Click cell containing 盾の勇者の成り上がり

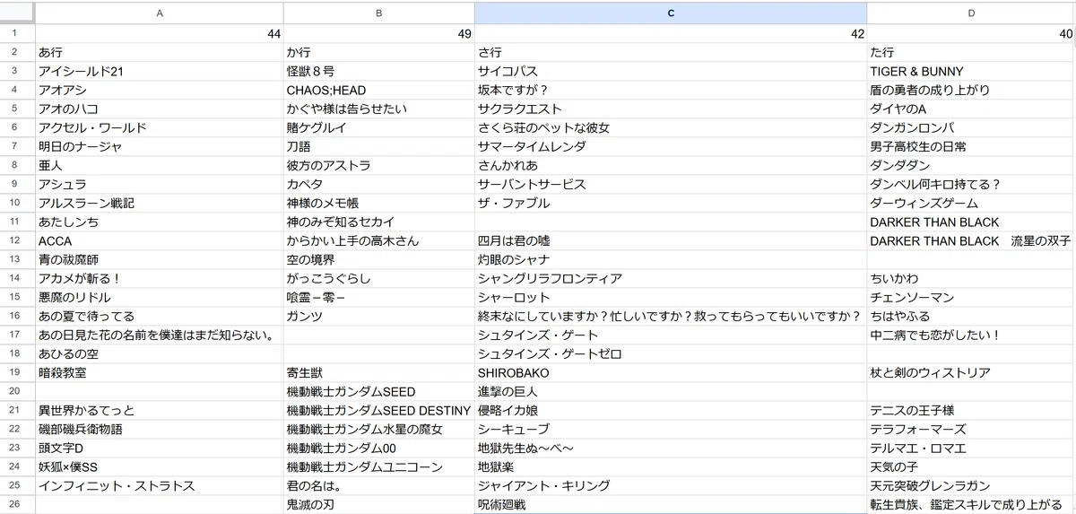[x=971, y=91]
